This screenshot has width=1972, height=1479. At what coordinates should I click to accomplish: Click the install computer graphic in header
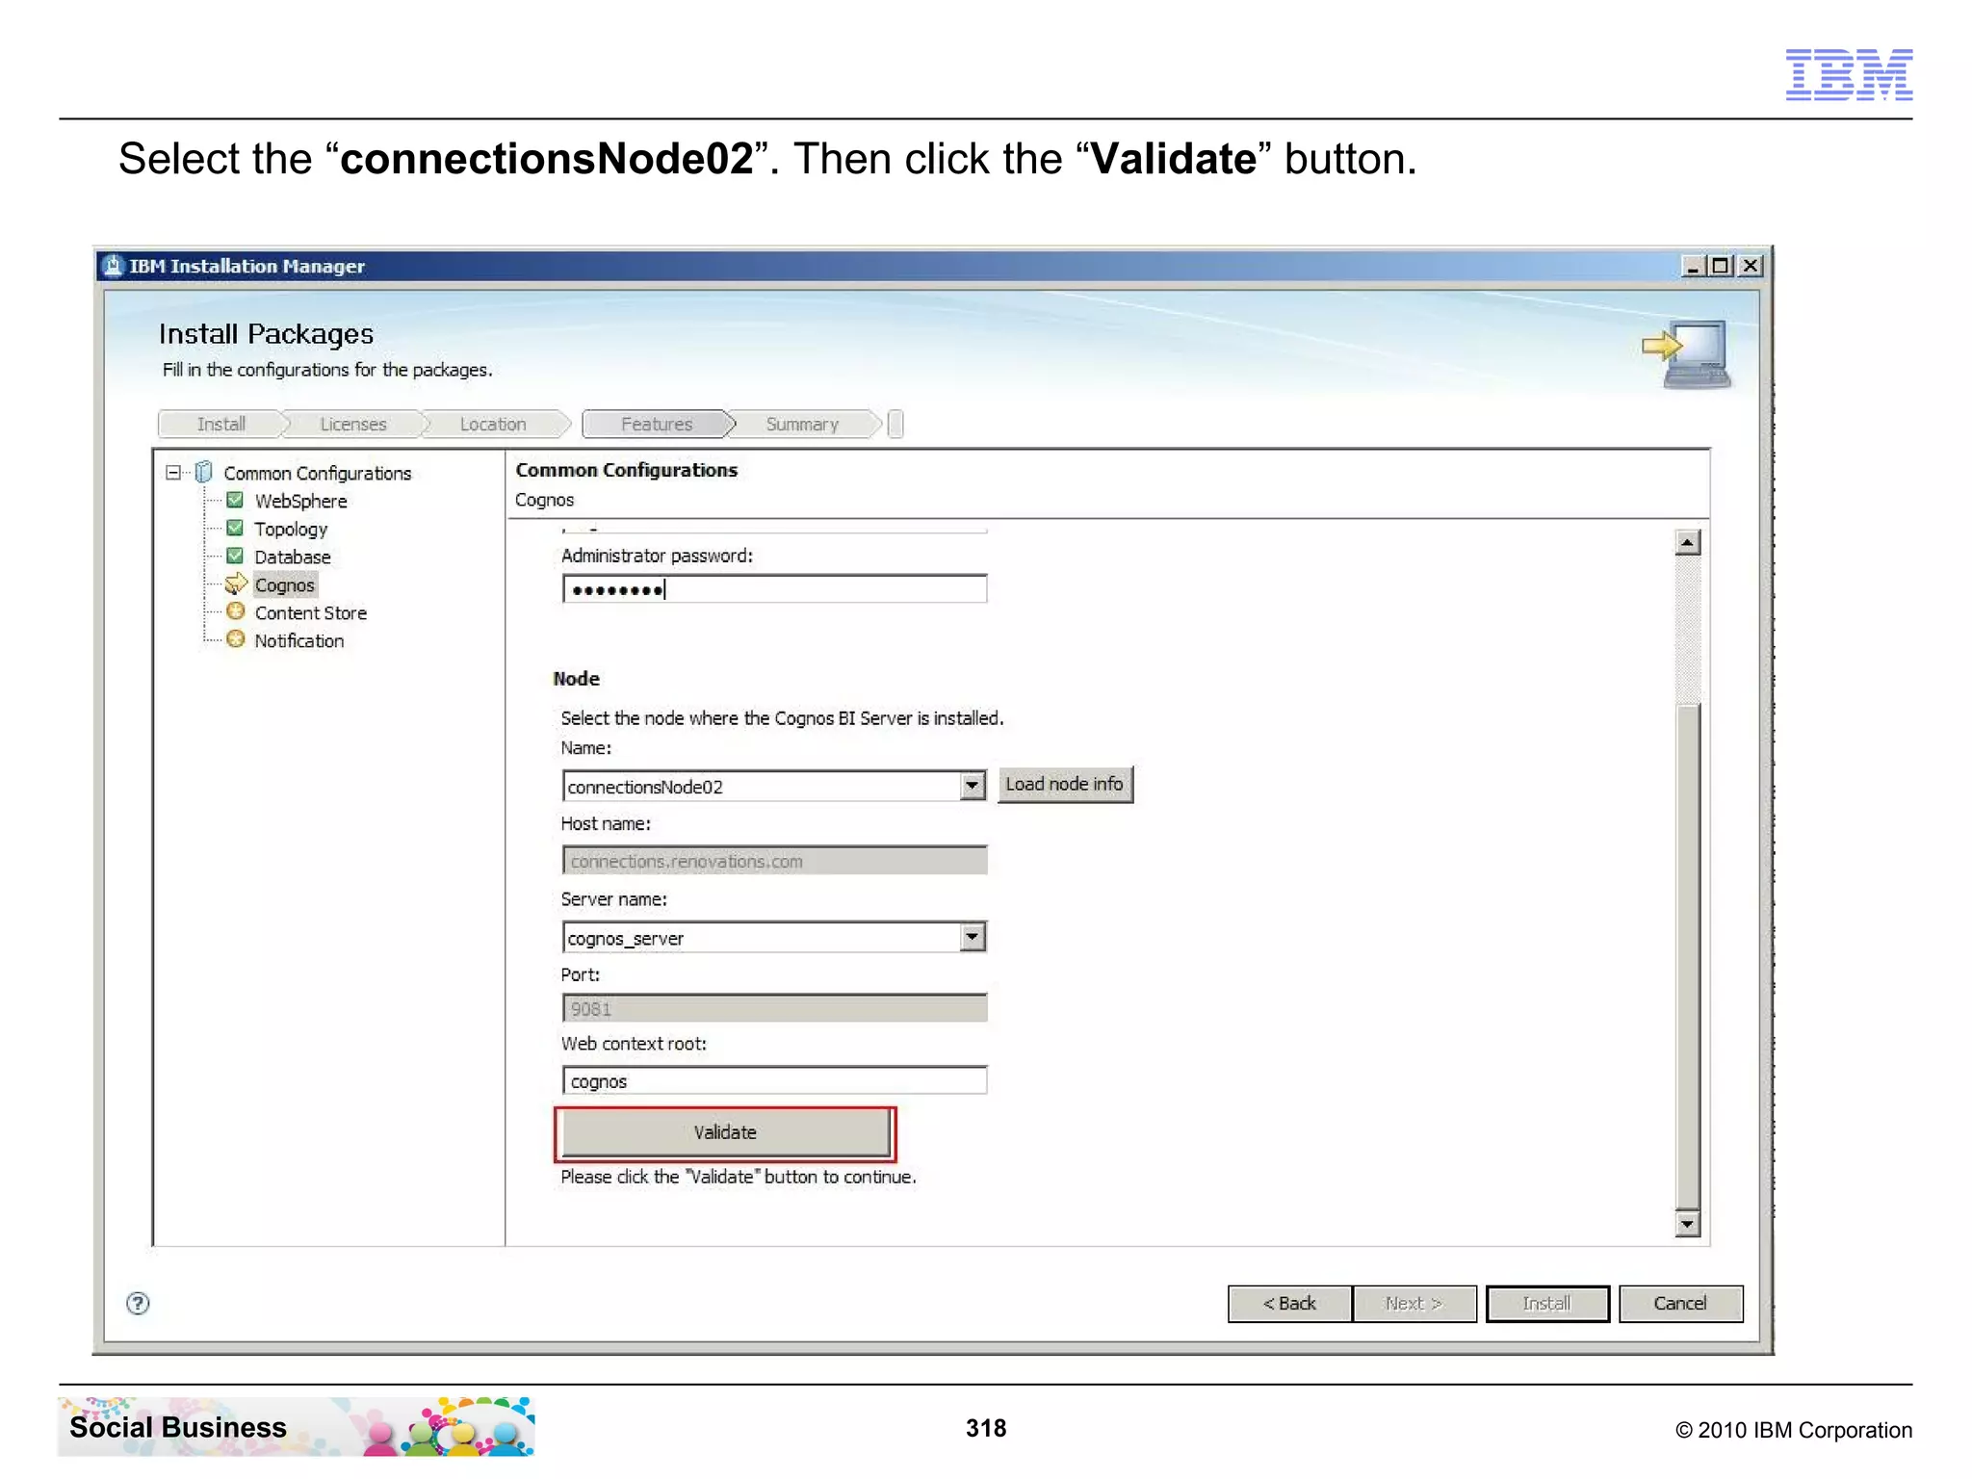1687,354
